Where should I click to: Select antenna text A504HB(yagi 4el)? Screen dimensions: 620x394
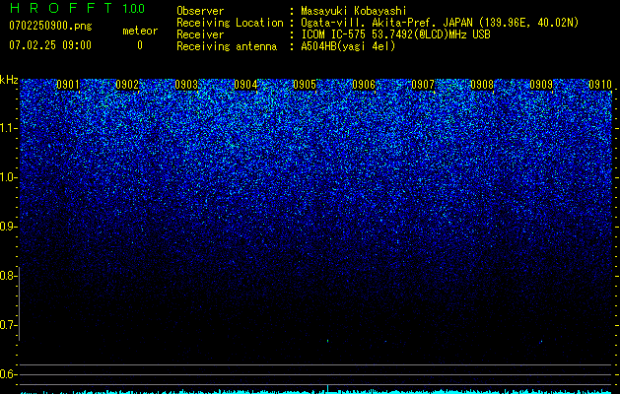coord(348,46)
